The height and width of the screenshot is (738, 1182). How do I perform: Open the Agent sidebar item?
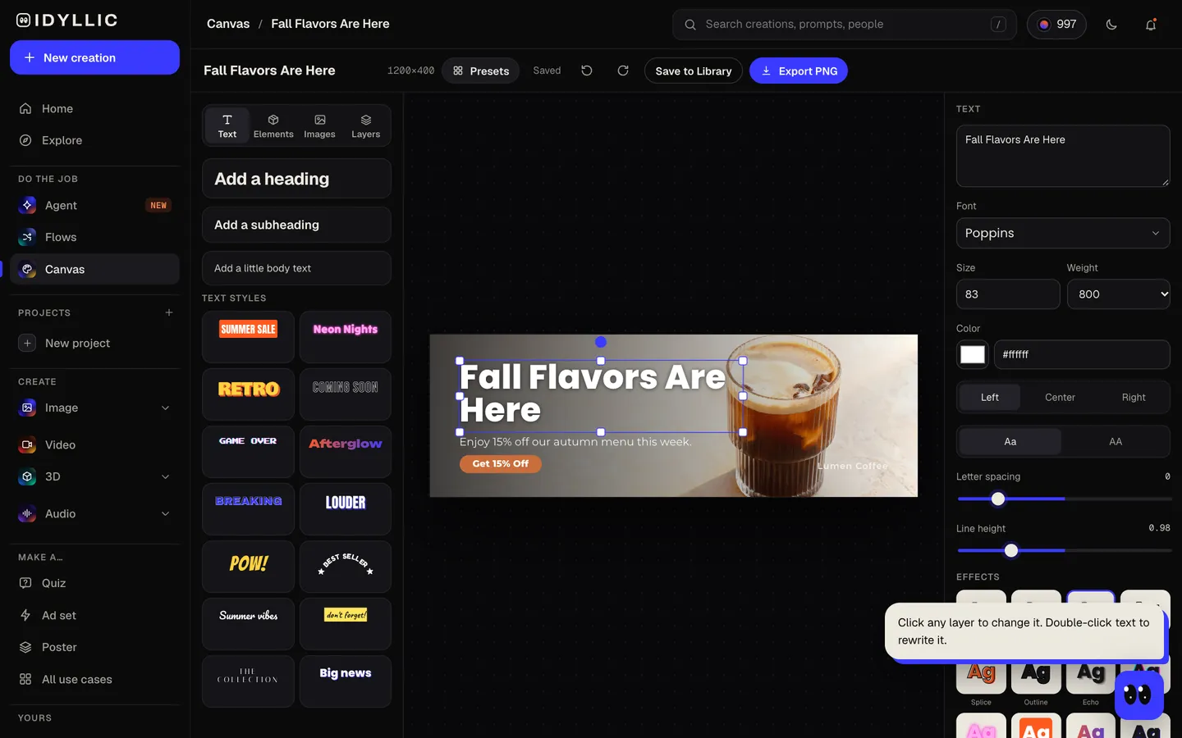94,205
